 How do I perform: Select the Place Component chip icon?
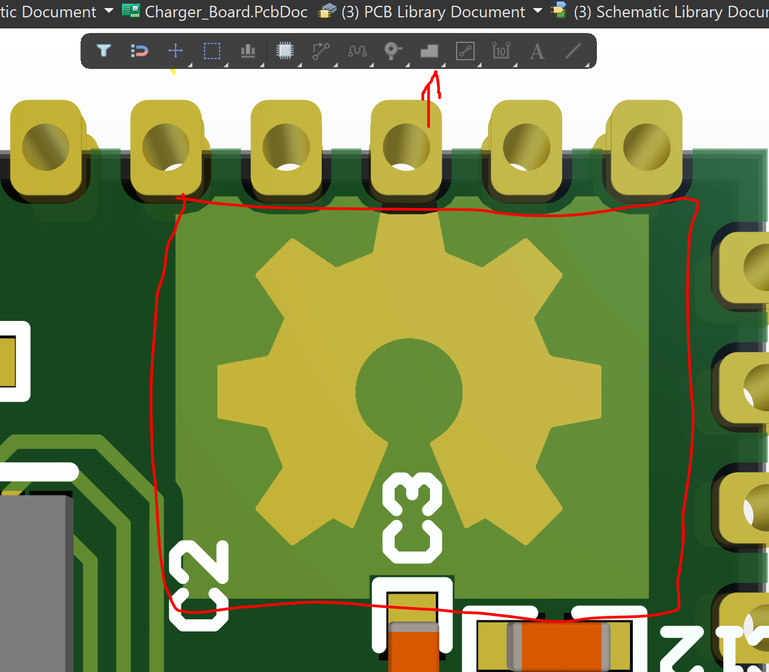click(285, 51)
